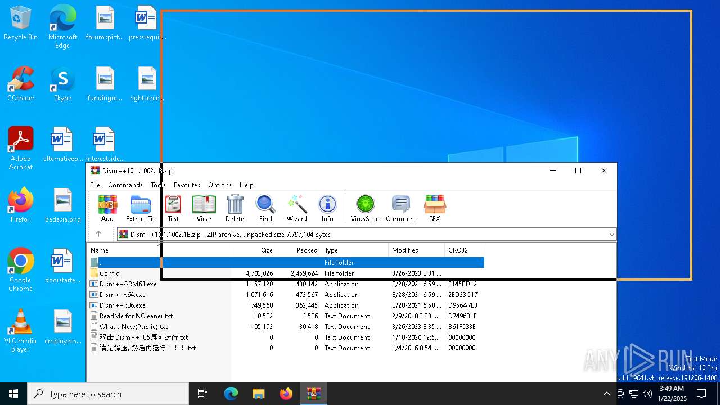Run VirusScan on the archive

pyautogui.click(x=365, y=208)
